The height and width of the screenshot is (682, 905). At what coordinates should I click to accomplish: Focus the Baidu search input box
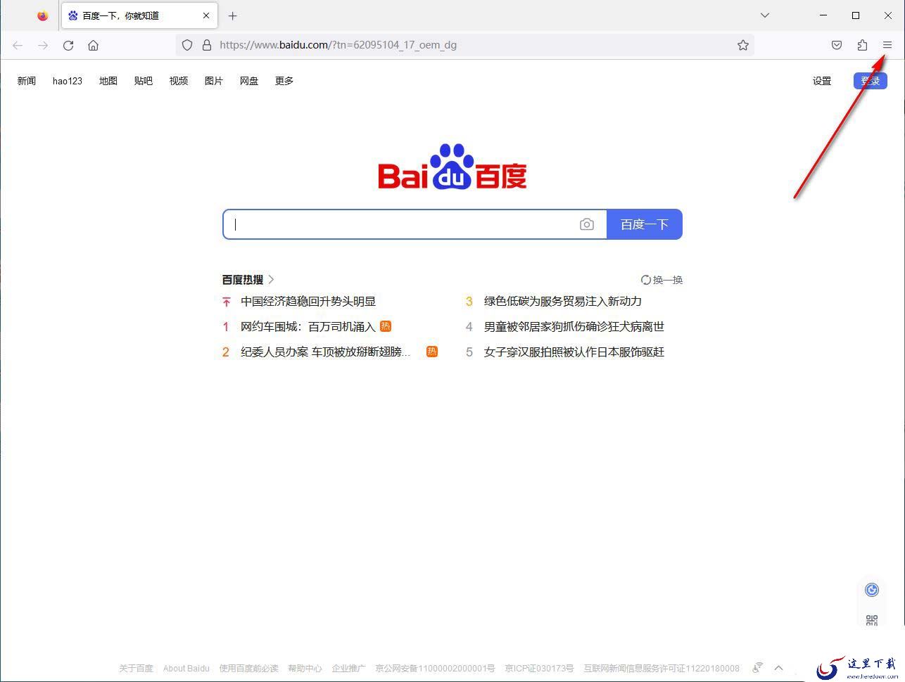[401, 224]
